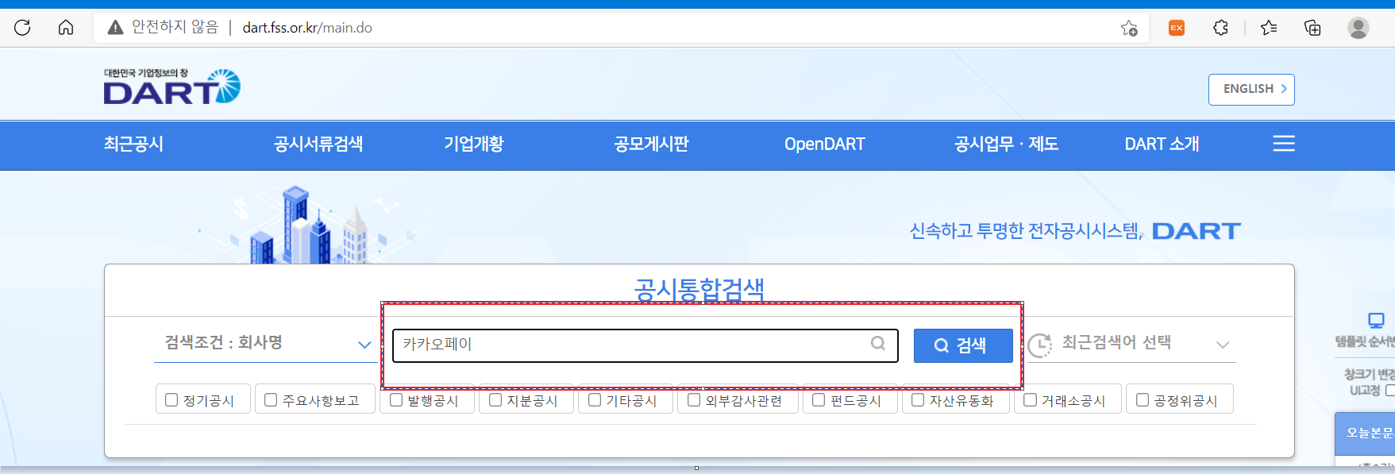
Task: Open the DART 소개 menu
Action: point(1162,144)
